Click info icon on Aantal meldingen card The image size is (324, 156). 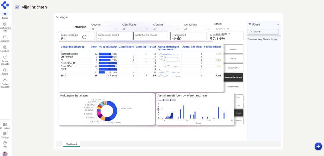click(84, 37)
